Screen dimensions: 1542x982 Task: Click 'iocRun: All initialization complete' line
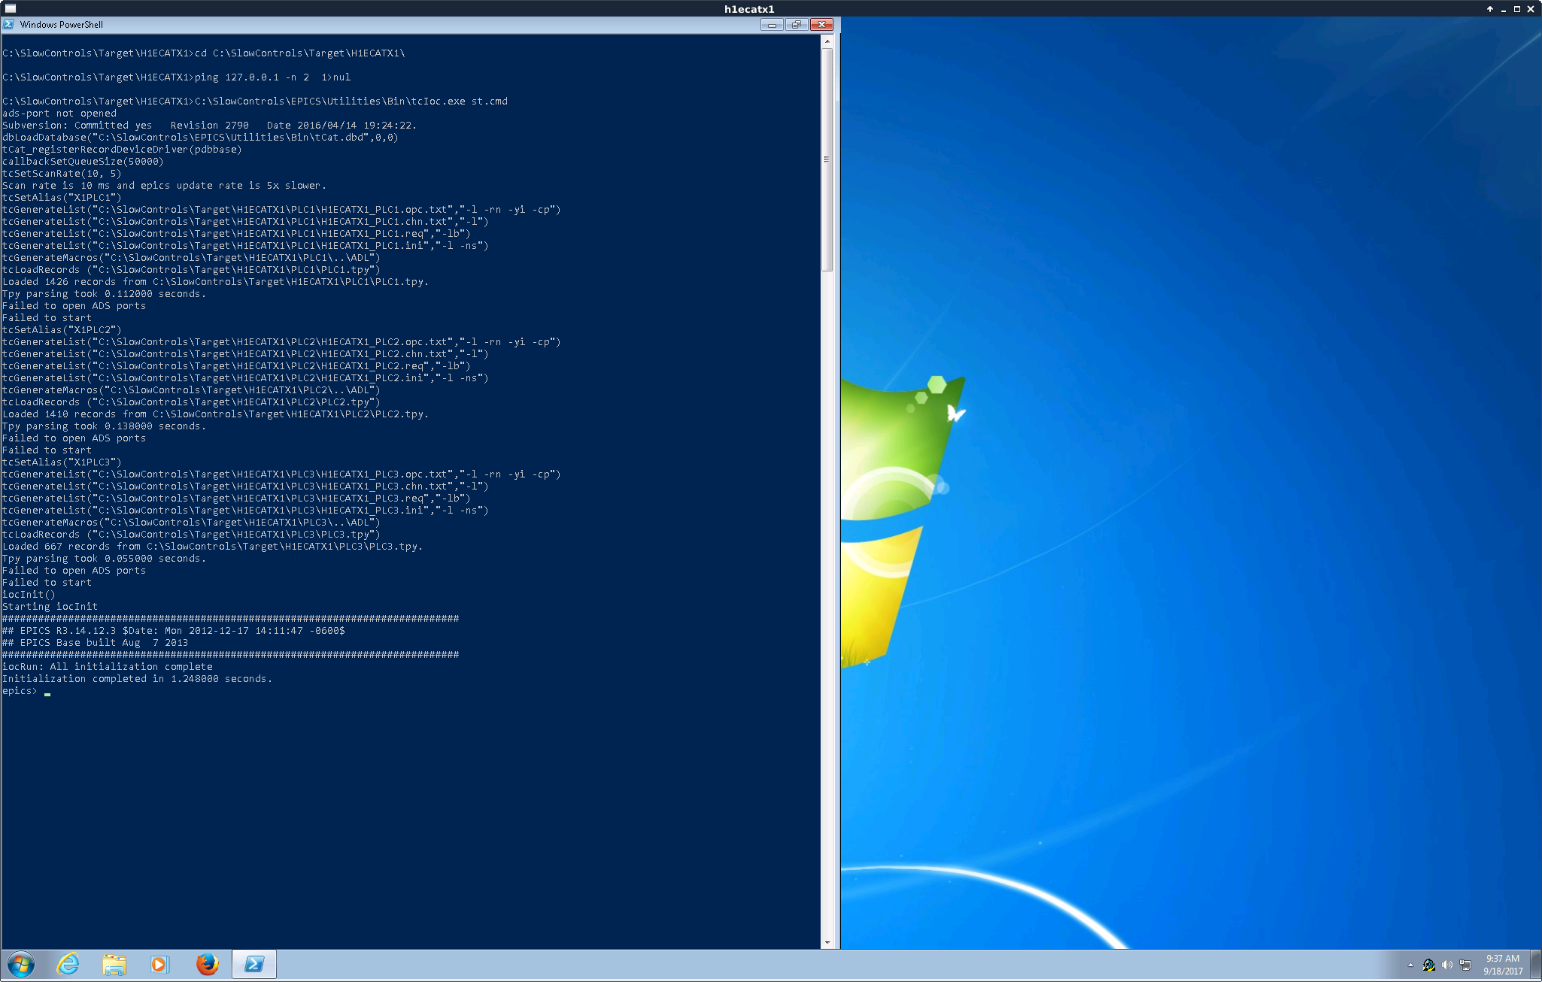(x=107, y=667)
